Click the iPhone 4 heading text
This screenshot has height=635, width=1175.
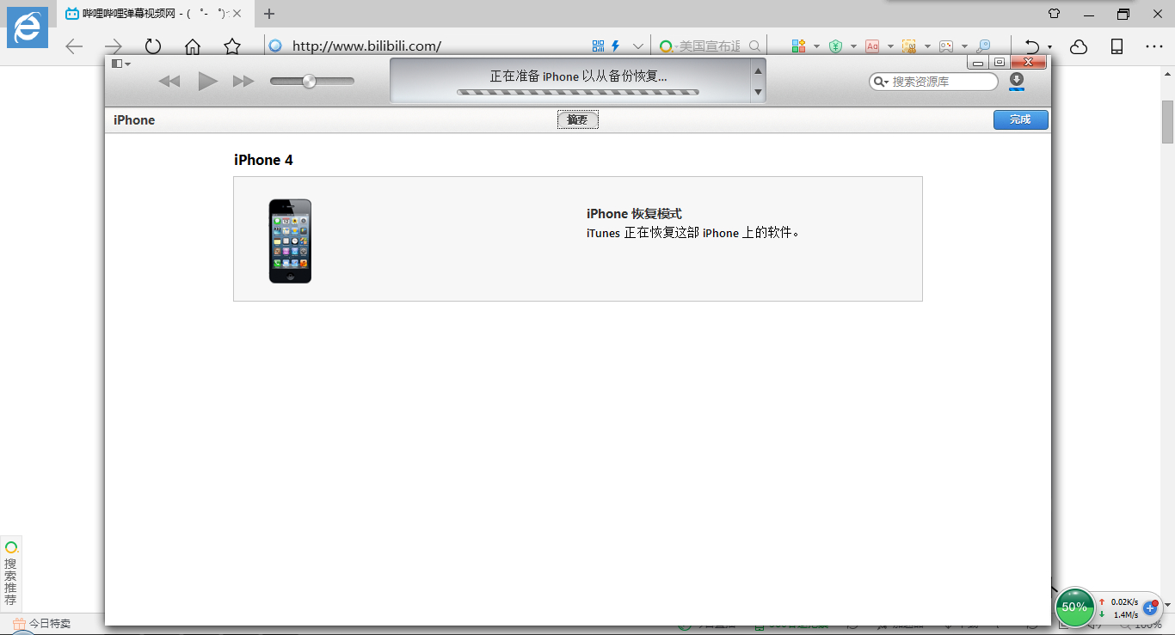click(x=263, y=160)
